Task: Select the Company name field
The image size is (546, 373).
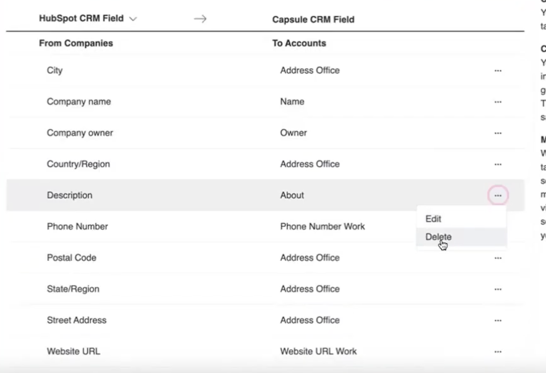Action: tap(79, 102)
